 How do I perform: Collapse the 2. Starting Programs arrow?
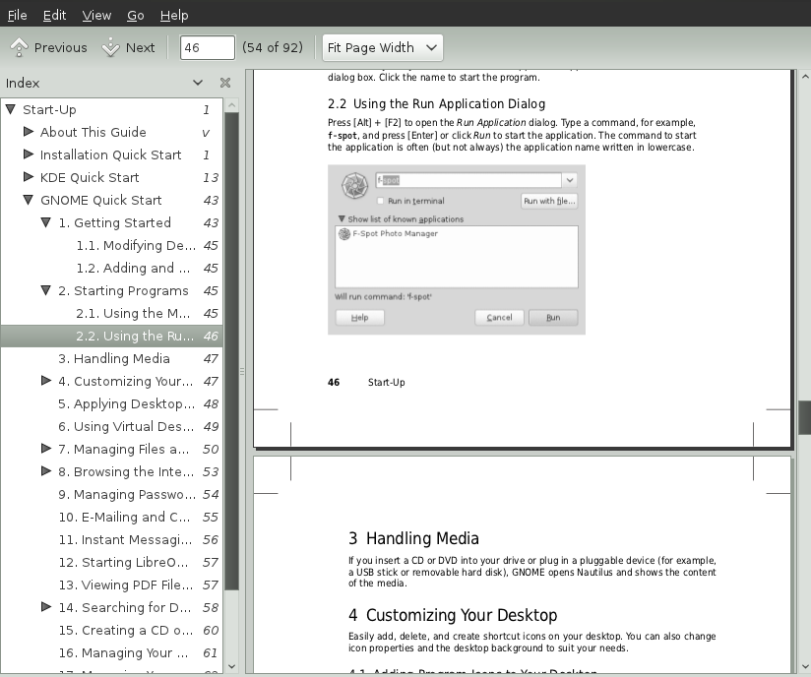(x=46, y=290)
